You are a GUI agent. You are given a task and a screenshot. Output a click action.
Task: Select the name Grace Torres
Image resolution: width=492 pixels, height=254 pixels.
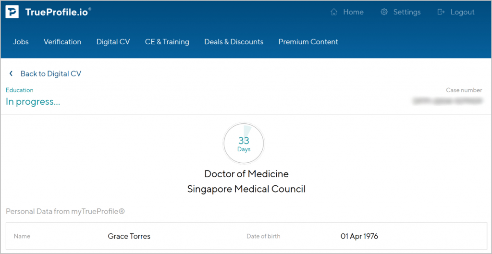(129, 236)
